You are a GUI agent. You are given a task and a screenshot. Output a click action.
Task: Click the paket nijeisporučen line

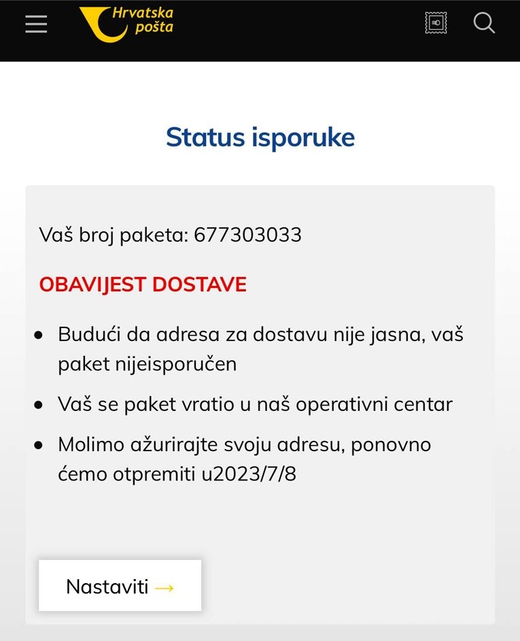click(x=147, y=364)
